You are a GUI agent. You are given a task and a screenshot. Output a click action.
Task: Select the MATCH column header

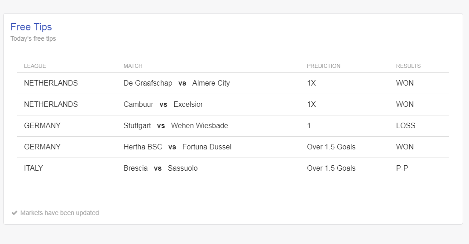[133, 66]
